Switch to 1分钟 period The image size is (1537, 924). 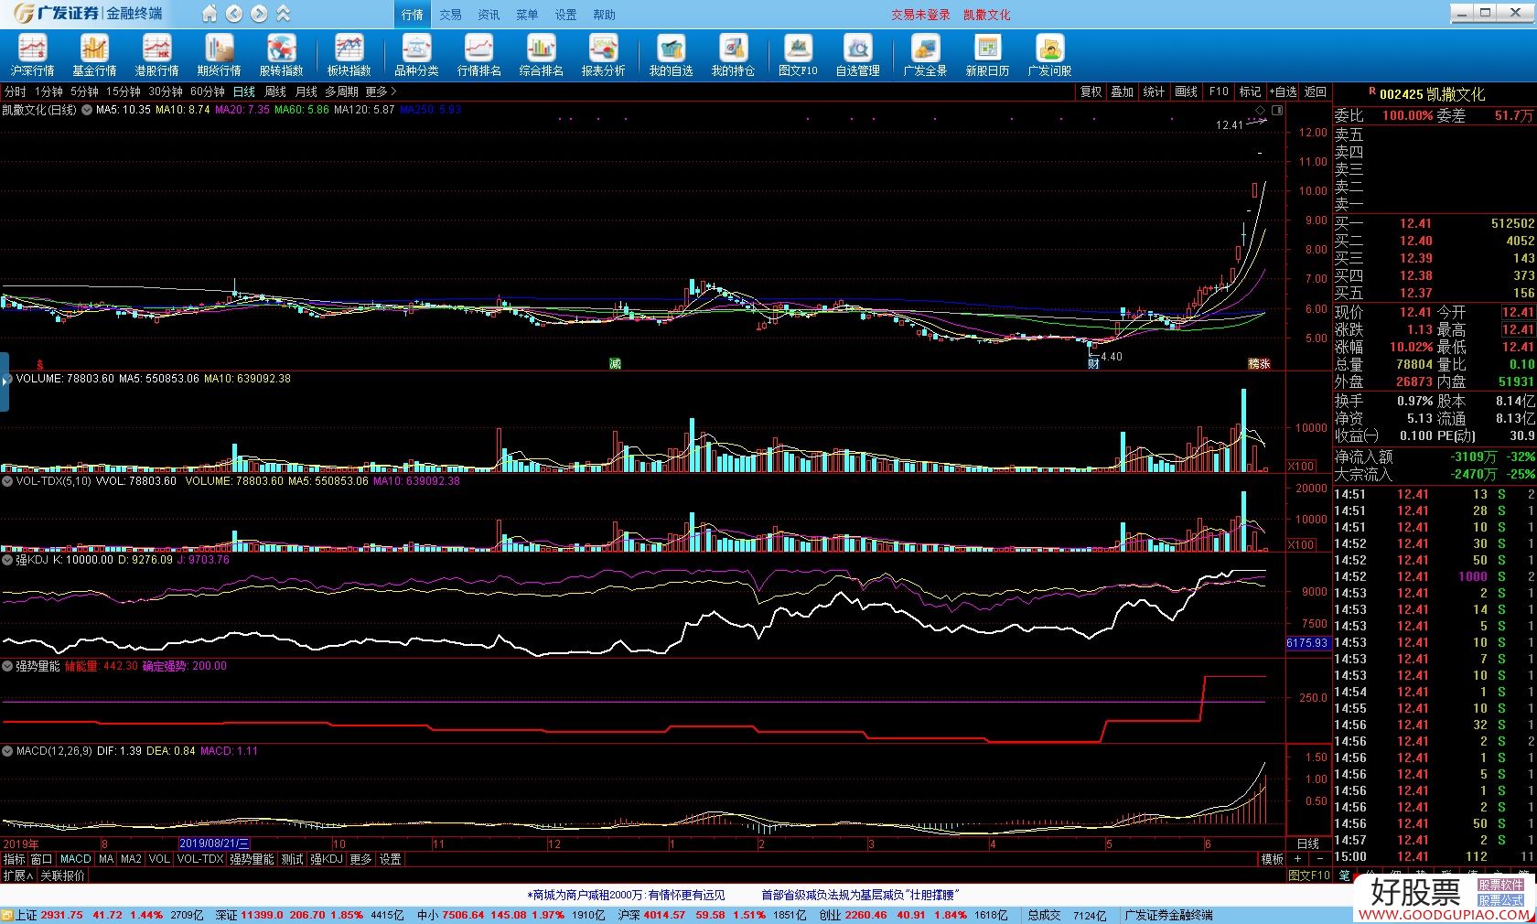pos(48,91)
